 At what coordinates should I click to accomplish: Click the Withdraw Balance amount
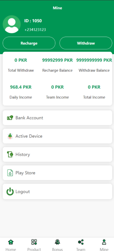tap(94, 60)
